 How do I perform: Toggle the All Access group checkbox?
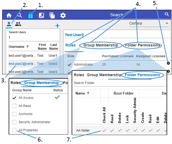pos(14,98)
